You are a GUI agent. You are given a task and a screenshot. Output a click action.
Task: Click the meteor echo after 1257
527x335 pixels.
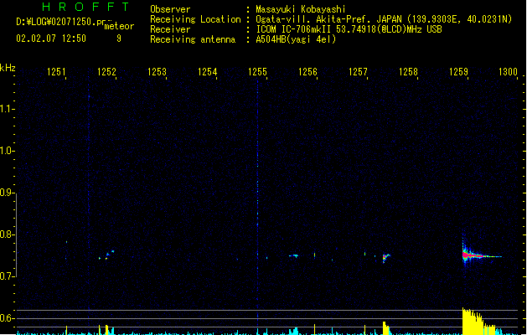tap(386, 258)
